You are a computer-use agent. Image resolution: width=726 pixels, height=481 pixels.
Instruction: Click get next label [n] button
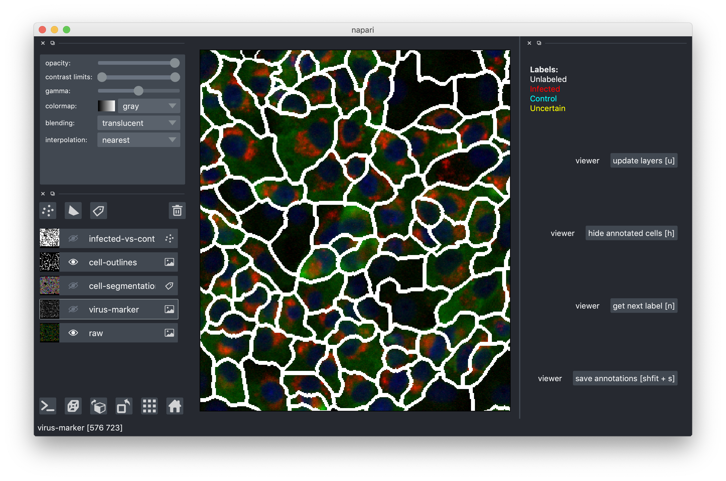pos(643,306)
